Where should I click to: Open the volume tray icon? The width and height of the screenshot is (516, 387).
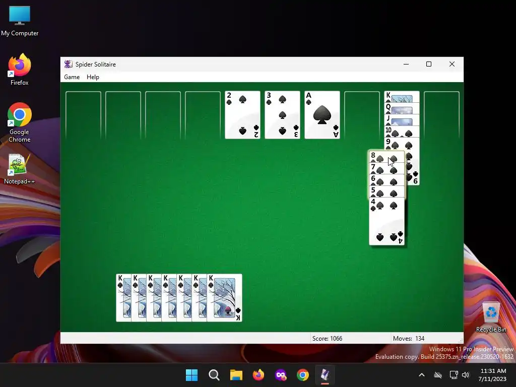click(465, 375)
